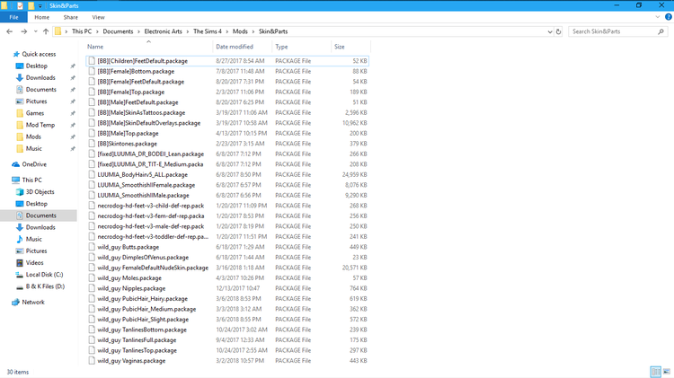This screenshot has height=378, width=674.
Task: Open Customize Quick Access Toolbar dropdown
Action: pyautogui.click(x=40, y=6)
